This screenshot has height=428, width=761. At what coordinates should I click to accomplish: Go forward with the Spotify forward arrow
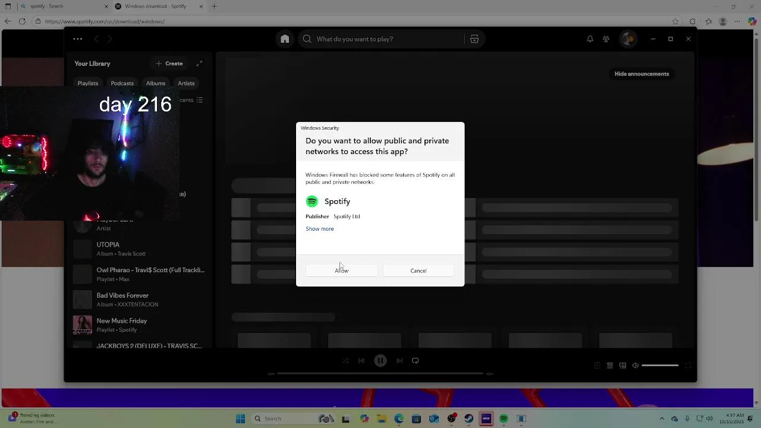109,39
